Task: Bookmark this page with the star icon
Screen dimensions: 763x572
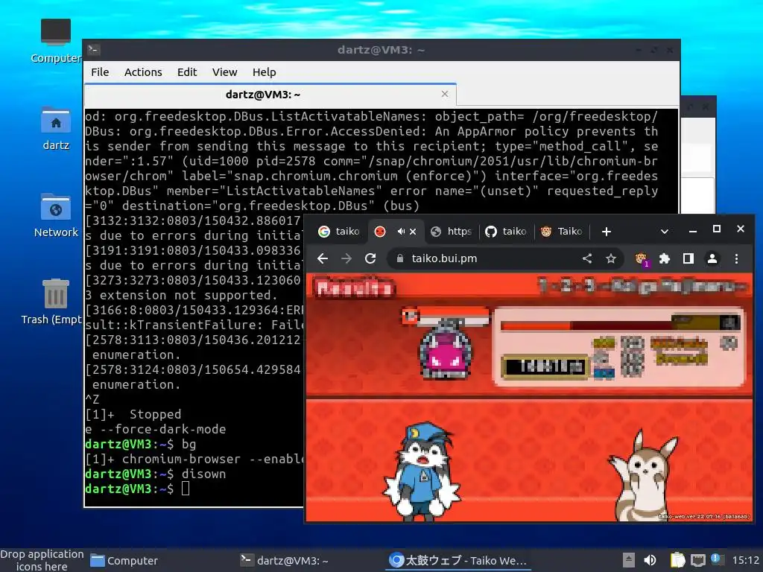Action: (611, 258)
